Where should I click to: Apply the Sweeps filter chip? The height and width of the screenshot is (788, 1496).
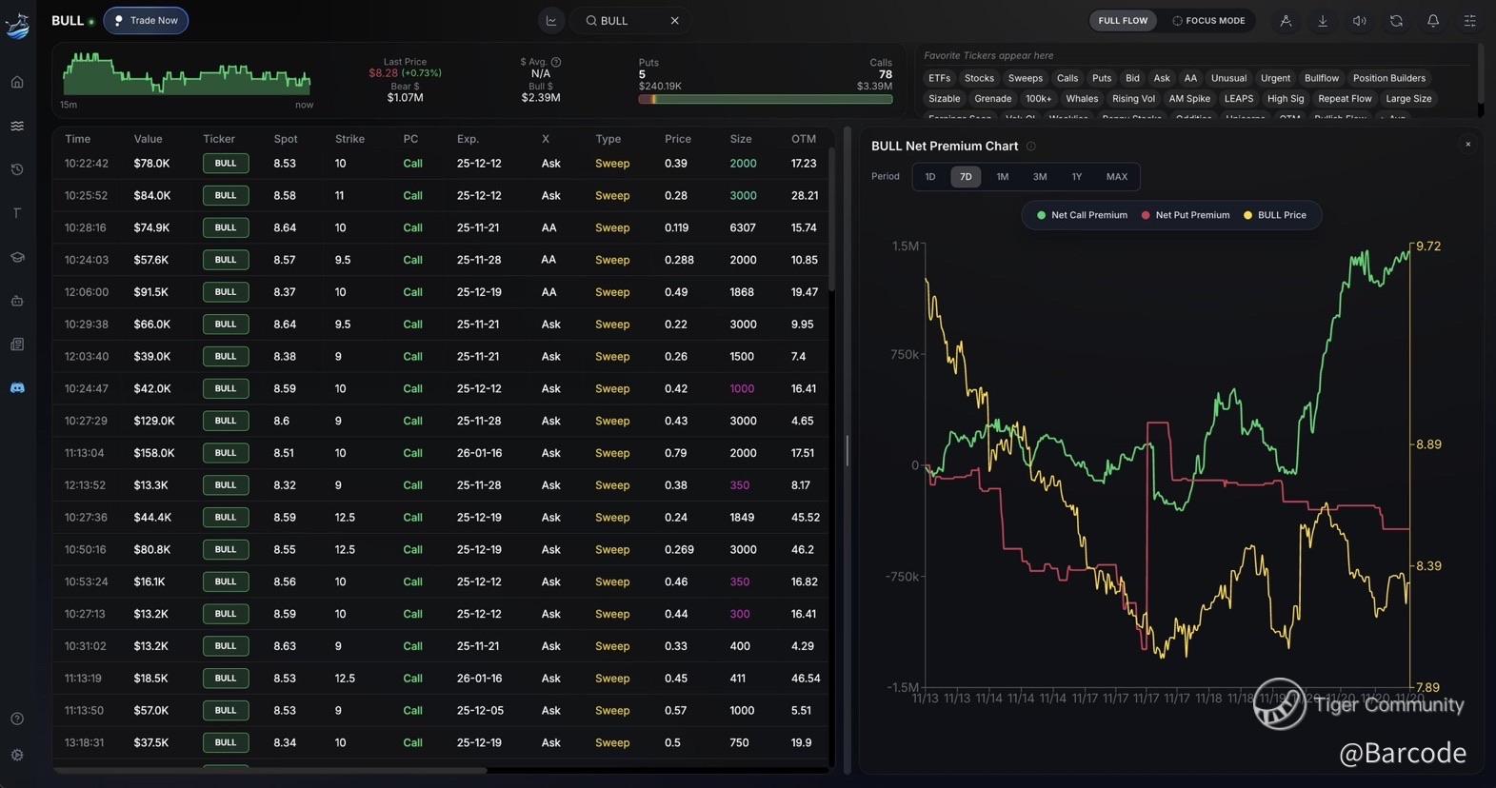point(1026,78)
